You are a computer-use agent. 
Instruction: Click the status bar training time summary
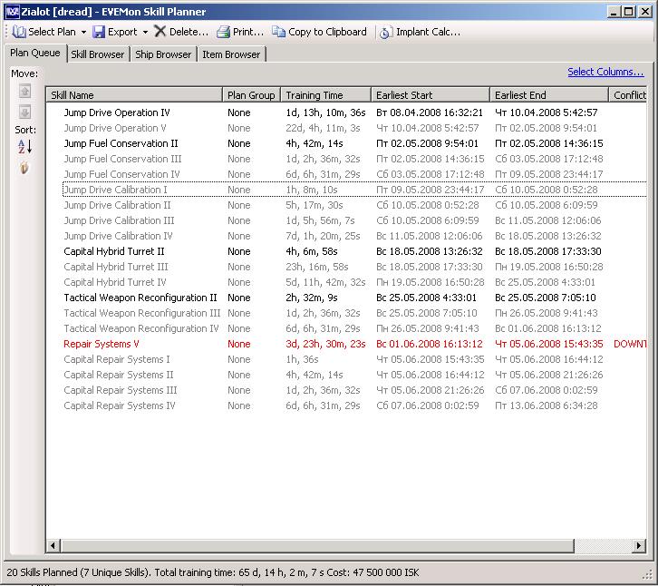pos(213,572)
